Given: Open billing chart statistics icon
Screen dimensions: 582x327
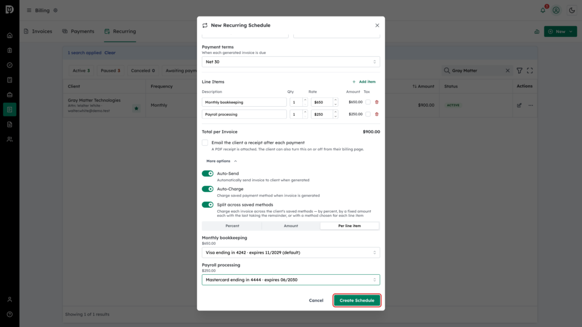Looking at the screenshot, I should [537, 32].
